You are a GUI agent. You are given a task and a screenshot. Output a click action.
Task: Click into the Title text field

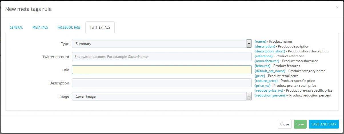[x=162, y=70]
